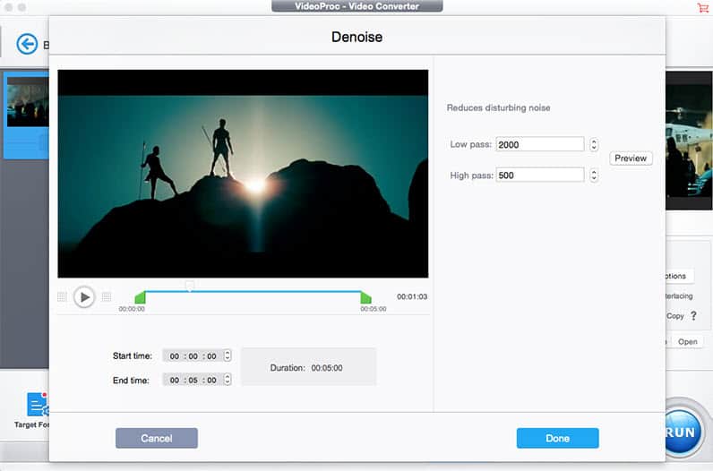Play the video preview
Viewport: 713px width, 471px height.
(84, 297)
